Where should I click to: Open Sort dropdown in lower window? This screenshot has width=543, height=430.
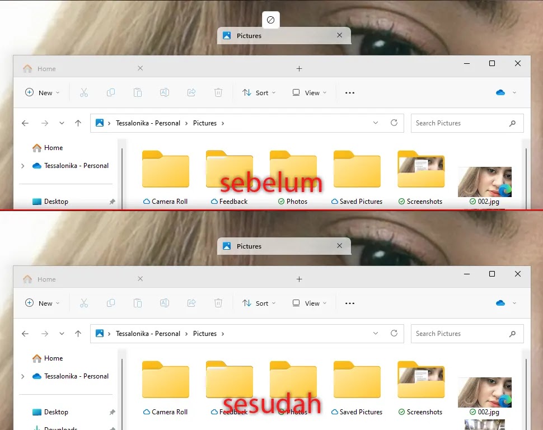point(259,303)
